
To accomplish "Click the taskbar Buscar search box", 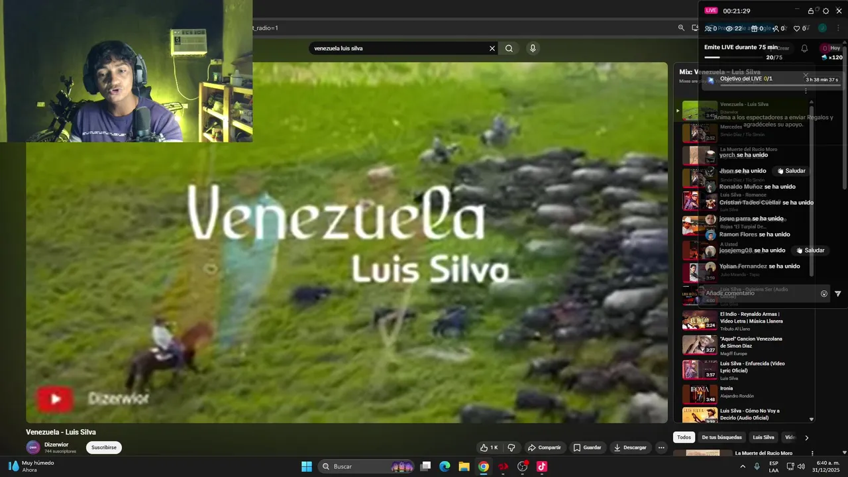I will pos(367,466).
